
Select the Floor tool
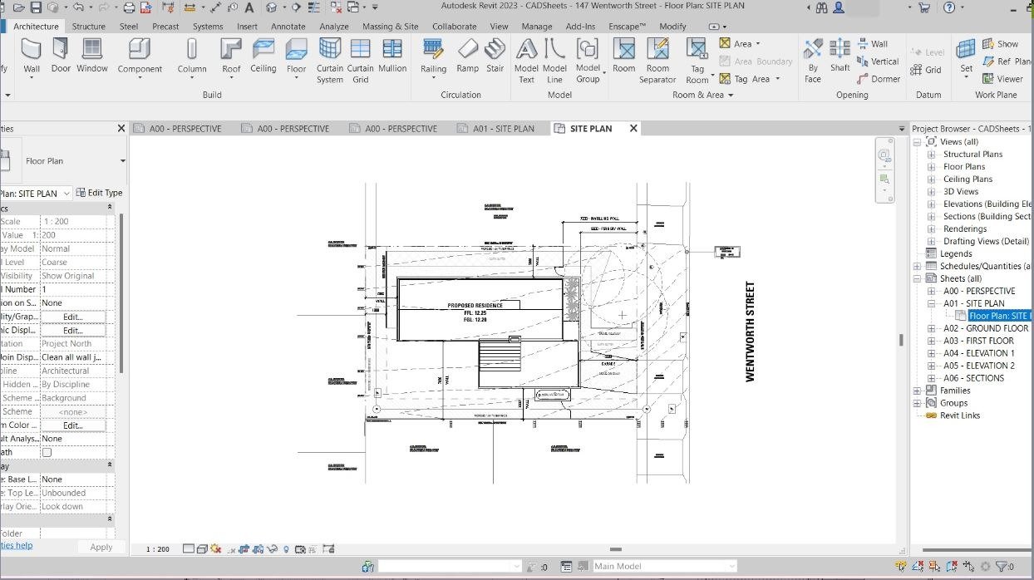(x=297, y=58)
